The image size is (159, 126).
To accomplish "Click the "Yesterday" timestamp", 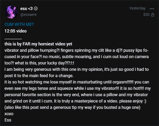I will (137, 8).
